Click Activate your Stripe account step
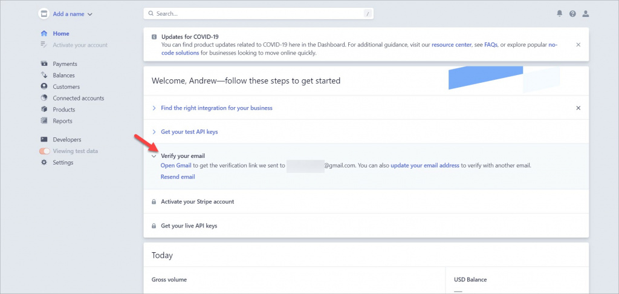The width and height of the screenshot is (619, 294). [198, 201]
